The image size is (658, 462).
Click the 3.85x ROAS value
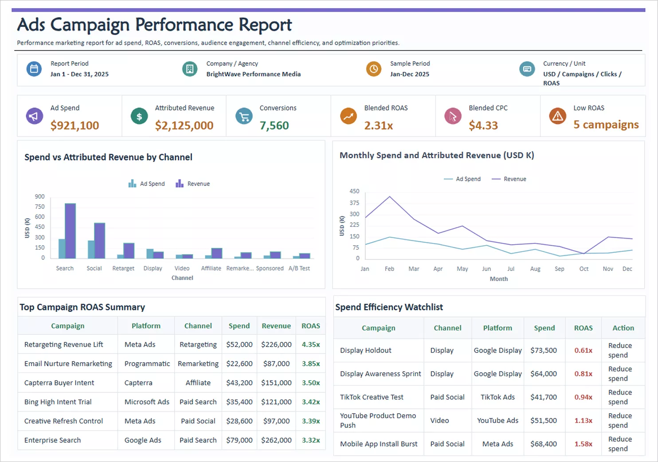[311, 364]
